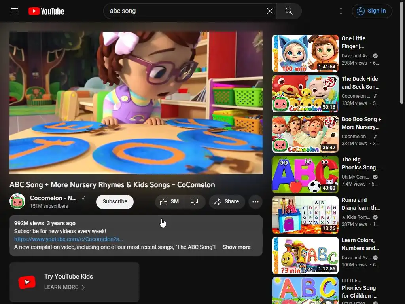
Task: Expand description with Show more
Action: [x=237, y=247]
